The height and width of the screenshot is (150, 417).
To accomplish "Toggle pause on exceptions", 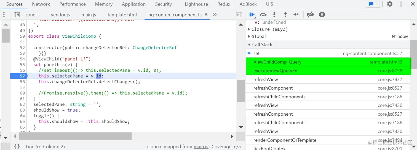I will click(322, 15).
